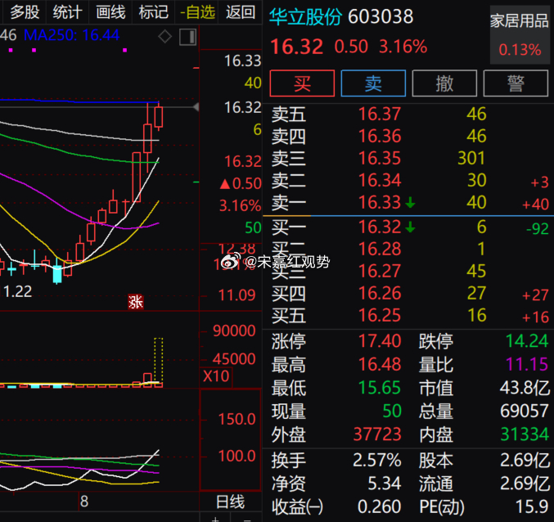Click the 涨 marker on the chart

point(136,303)
